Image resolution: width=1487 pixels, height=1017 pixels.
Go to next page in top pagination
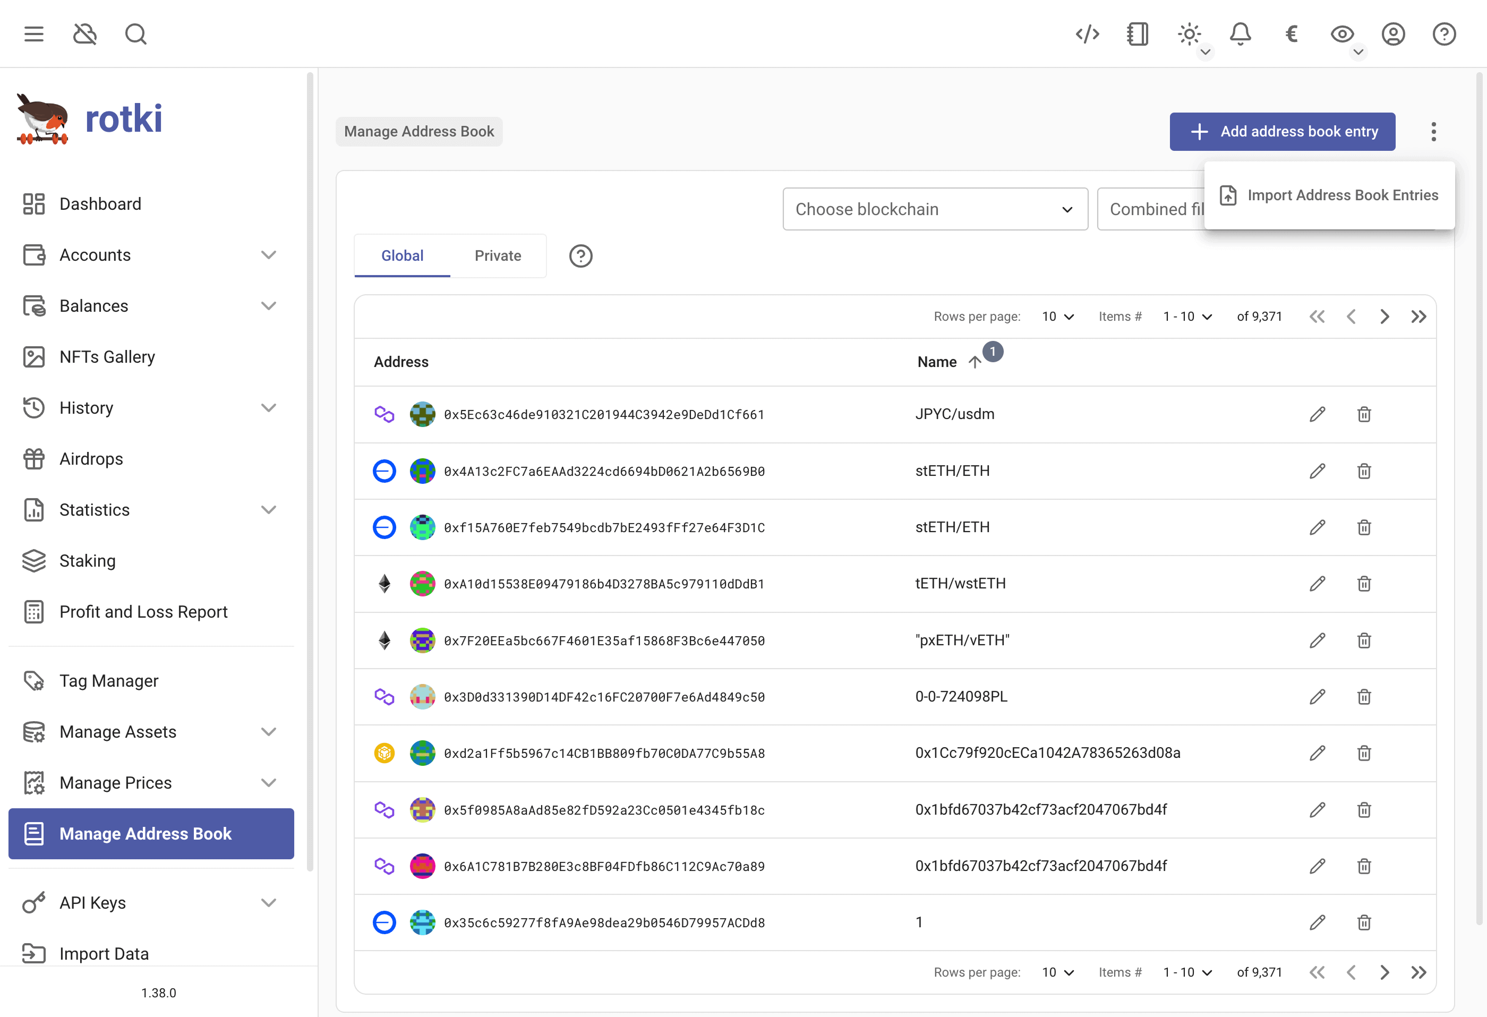pyautogui.click(x=1385, y=317)
